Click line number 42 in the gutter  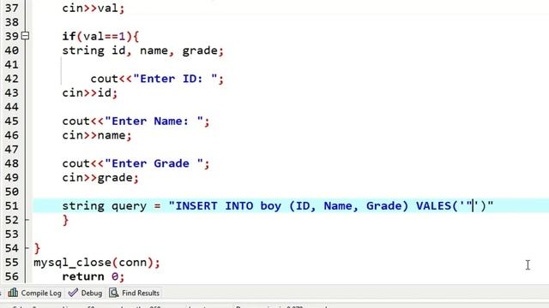(11, 79)
